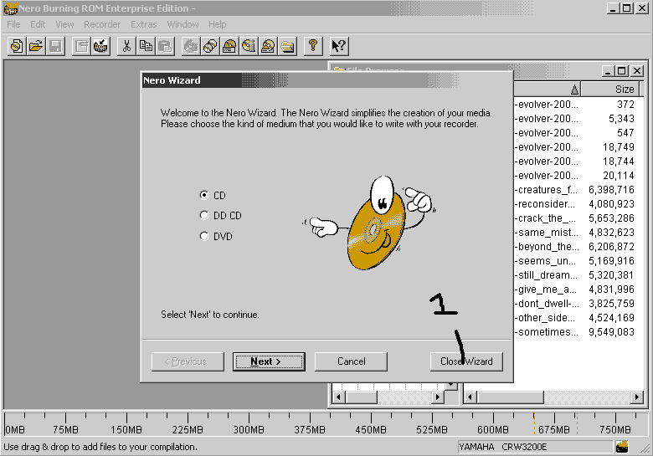Minimize the File Browser window
Viewport: 653px width, 456px height.
[x=608, y=71]
